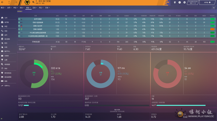
Task: Go forward with the right arrow
Action: pos(16,2)
